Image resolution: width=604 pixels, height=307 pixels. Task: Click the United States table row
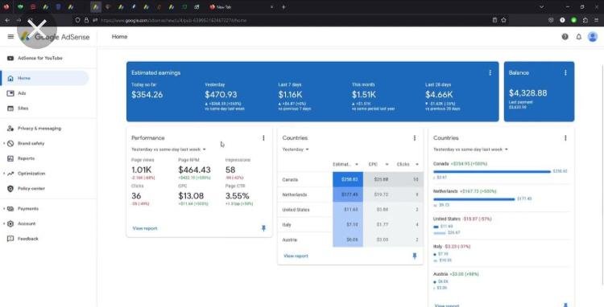tap(350, 210)
